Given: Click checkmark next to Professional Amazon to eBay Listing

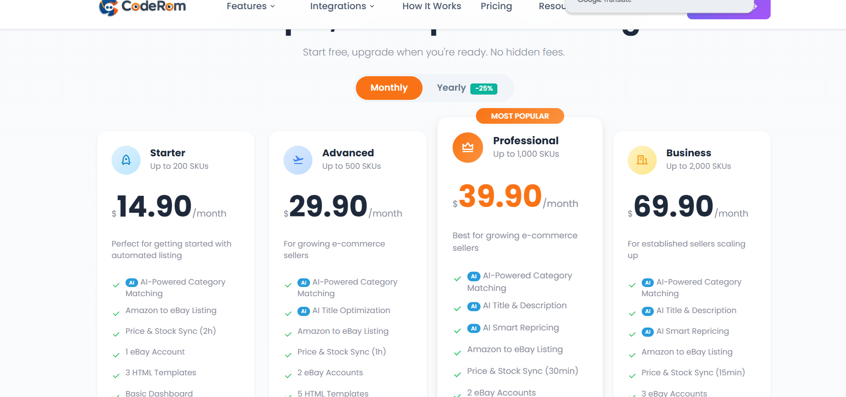Looking at the screenshot, I should click(x=457, y=353).
